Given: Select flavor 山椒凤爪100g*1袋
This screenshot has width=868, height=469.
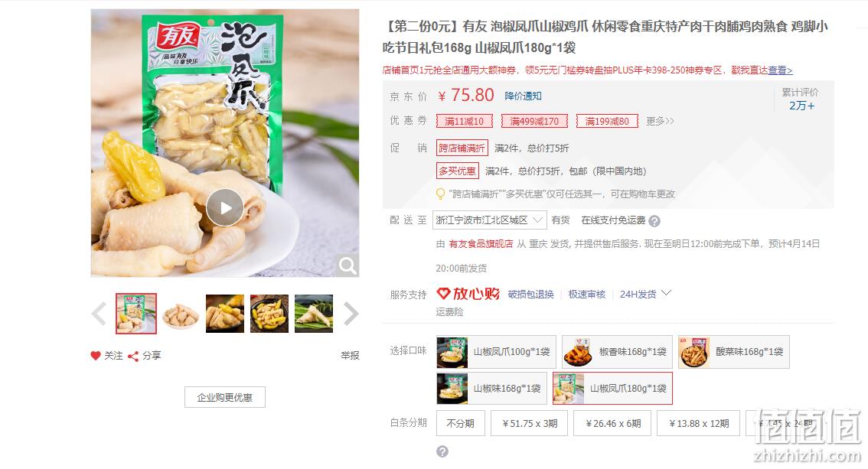Looking at the screenshot, I should 496,352.
